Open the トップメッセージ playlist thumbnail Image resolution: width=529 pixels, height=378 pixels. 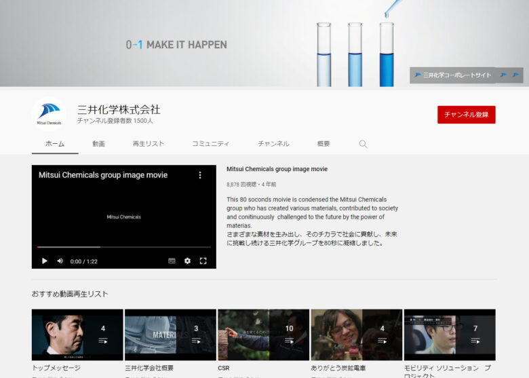pyautogui.click(x=77, y=335)
